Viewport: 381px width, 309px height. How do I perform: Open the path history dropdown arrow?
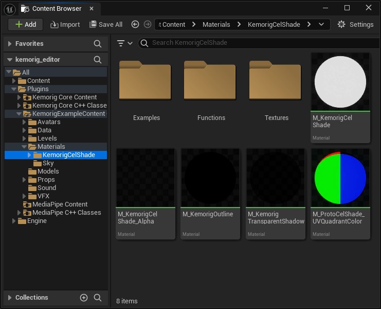click(321, 24)
